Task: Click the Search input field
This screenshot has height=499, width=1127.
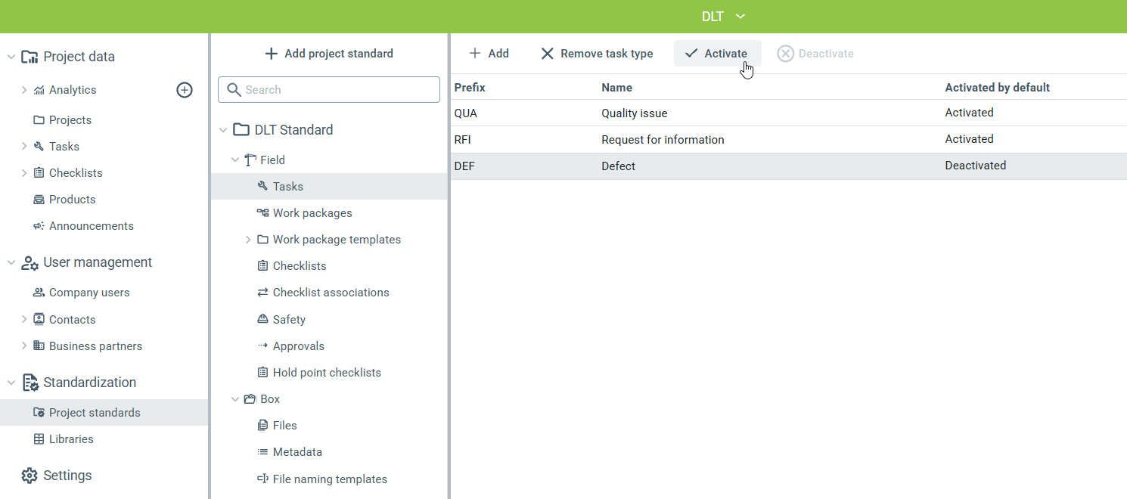Action: pos(329,89)
